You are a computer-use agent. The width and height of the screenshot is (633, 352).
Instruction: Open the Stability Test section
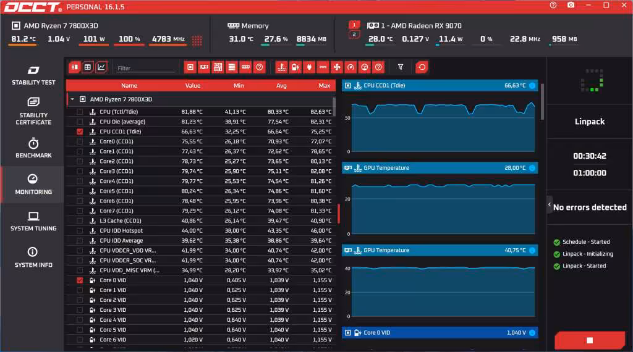33,75
